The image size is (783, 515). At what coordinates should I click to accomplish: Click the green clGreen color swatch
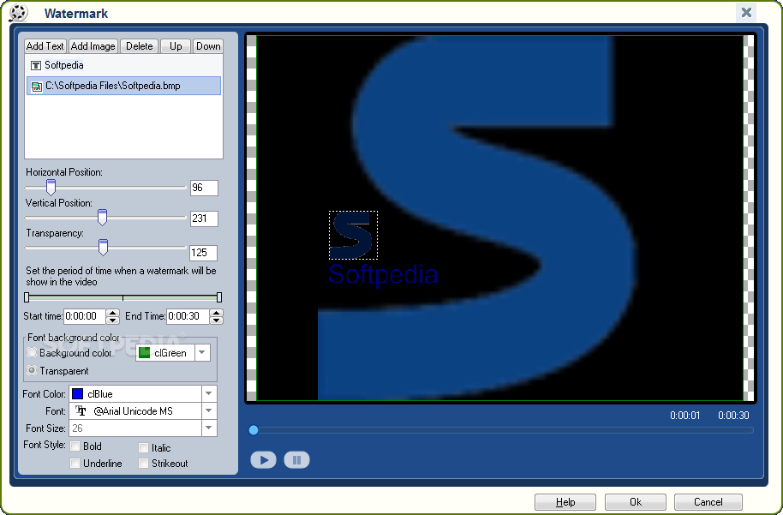144,353
